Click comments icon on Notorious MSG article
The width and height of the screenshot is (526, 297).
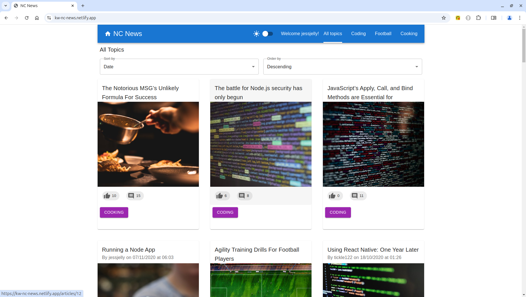(131, 196)
